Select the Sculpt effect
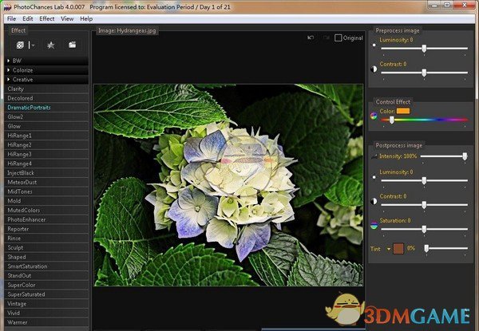Image resolution: width=479 pixels, height=331 pixels. pos(47,248)
